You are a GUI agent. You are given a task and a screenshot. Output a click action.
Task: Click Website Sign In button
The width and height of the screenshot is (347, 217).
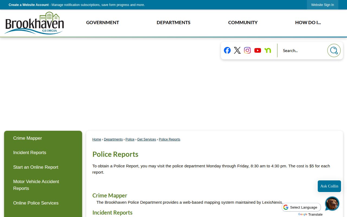(x=323, y=5)
